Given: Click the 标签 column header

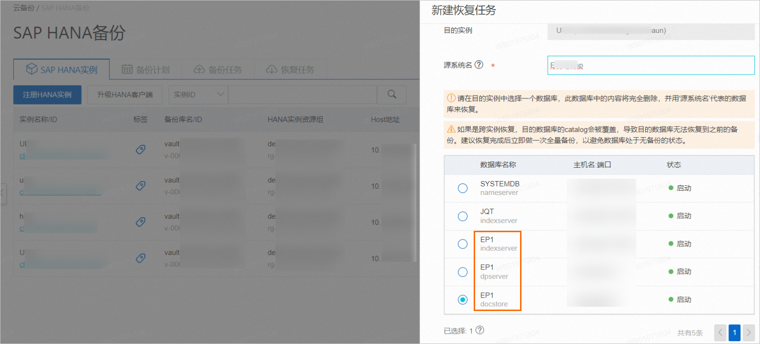Looking at the screenshot, I should (x=141, y=119).
